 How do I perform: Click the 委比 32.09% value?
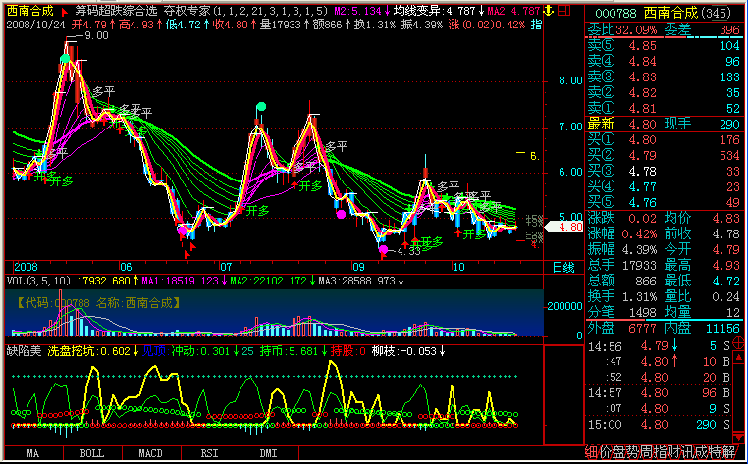coord(636,30)
